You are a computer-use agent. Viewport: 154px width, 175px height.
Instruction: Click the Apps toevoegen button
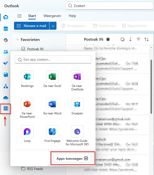click(72, 159)
